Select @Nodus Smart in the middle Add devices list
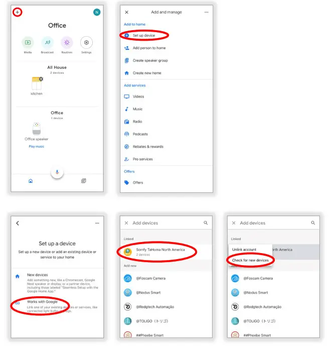329x346 pixels. [166, 293]
